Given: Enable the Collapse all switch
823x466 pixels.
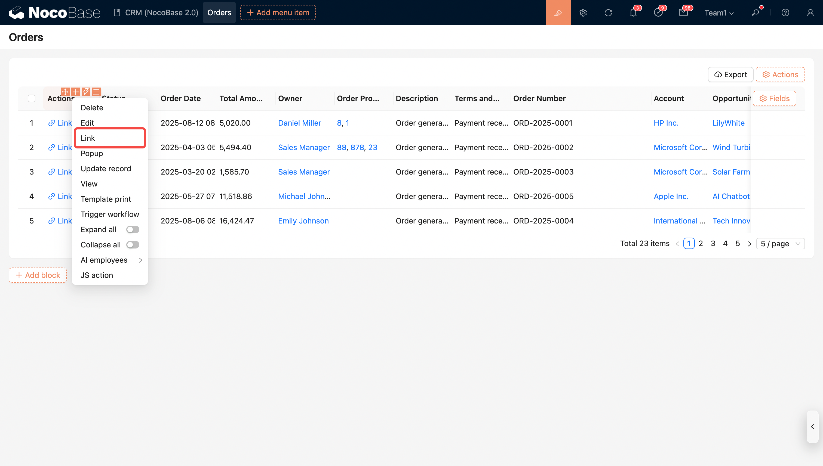Looking at the screenshot, I should pyautogui.click(x=133, y=245).
